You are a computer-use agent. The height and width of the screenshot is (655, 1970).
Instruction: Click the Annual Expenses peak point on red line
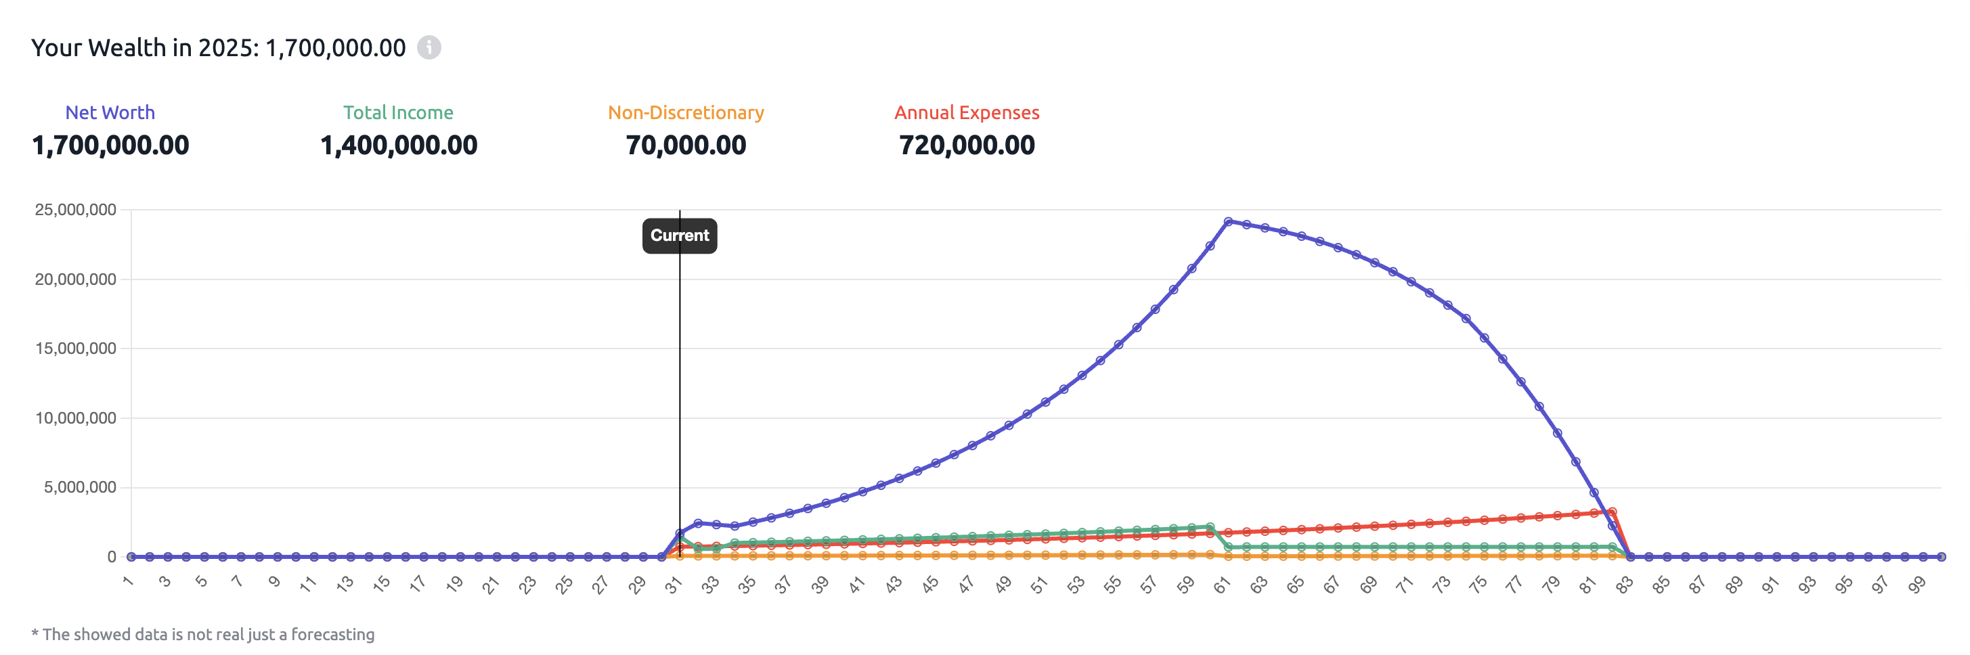coord(1612,512)
